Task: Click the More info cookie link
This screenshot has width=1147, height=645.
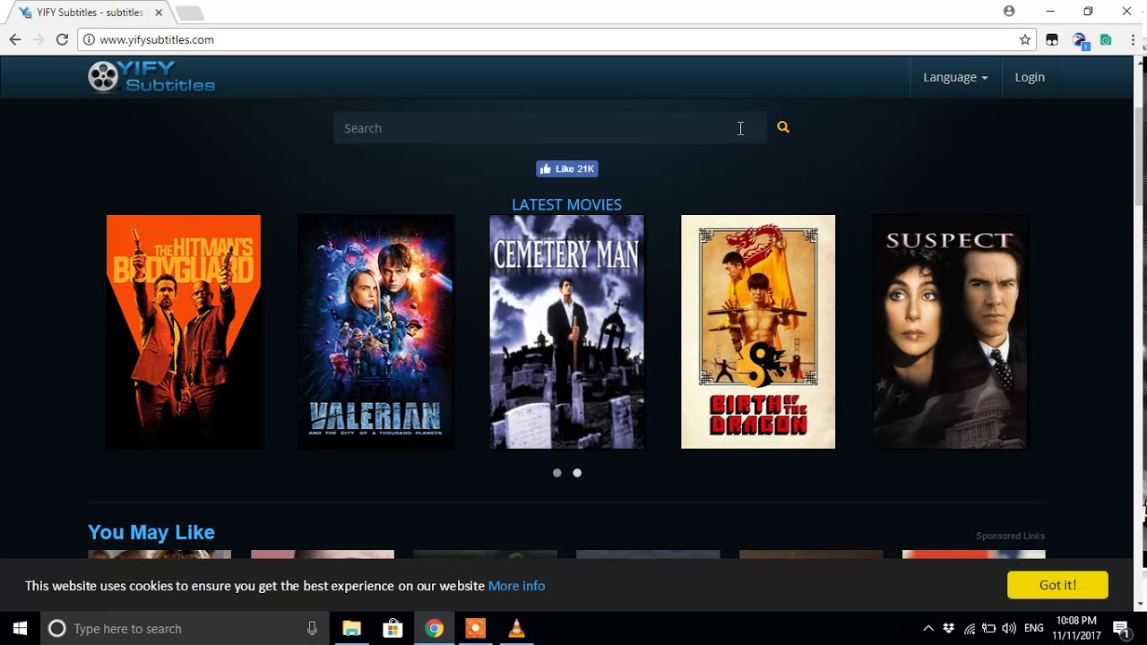Action: [x=516, y=586]
